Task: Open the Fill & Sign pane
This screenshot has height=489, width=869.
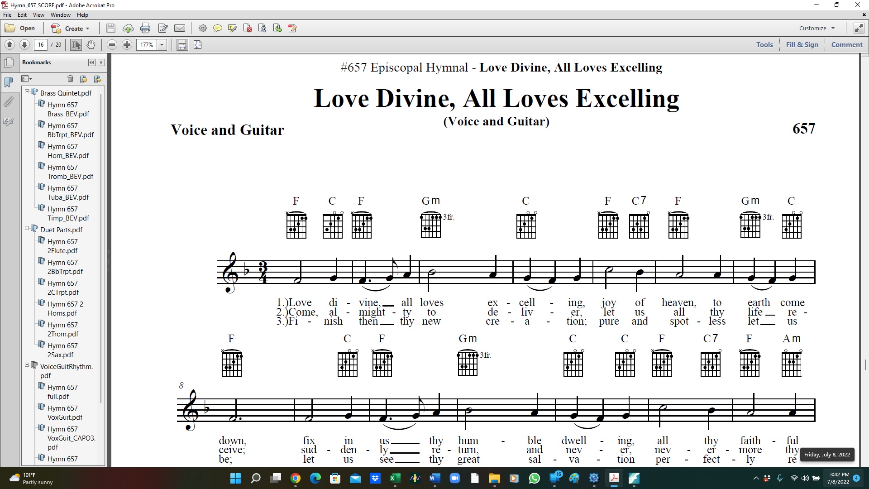Action: (x=802, y=44)
